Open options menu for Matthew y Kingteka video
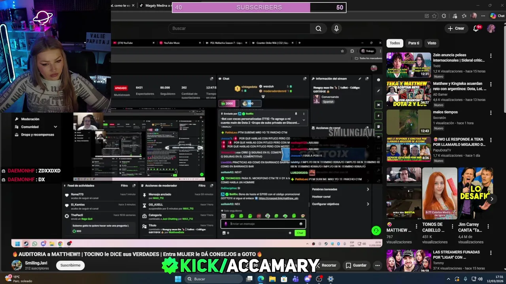The width and height of the screenshot is (506, 284). click(x=491, y=84)
